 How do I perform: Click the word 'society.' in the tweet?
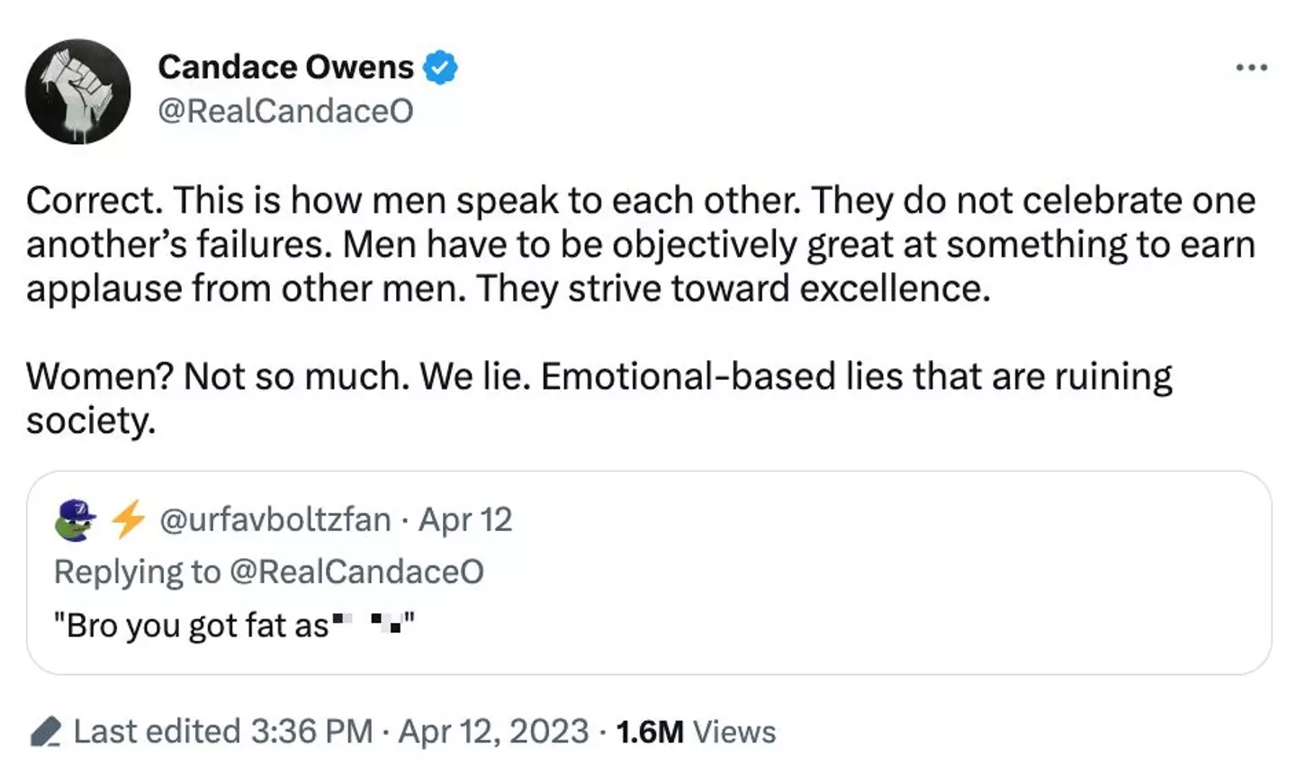pyautogui.click(x=90, y=420)
